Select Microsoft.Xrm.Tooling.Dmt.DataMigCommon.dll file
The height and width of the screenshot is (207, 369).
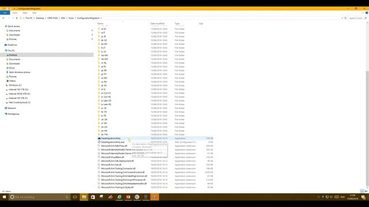coord(124,176)
